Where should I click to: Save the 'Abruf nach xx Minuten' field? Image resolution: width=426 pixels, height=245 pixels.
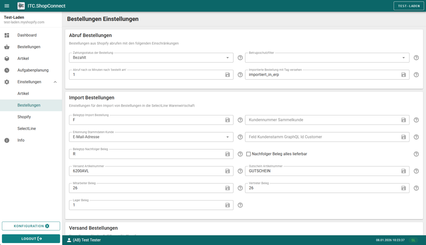tap(227, 75)
